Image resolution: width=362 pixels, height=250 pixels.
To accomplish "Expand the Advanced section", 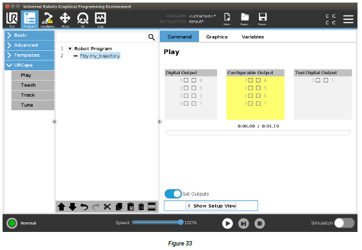I will tap(30, 45).
